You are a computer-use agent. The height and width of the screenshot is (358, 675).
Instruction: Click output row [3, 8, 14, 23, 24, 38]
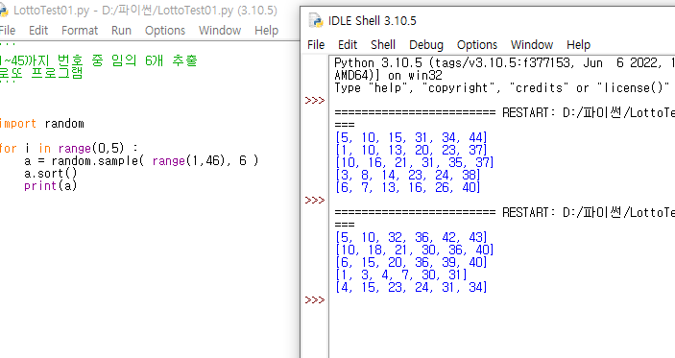click(408, 175)
